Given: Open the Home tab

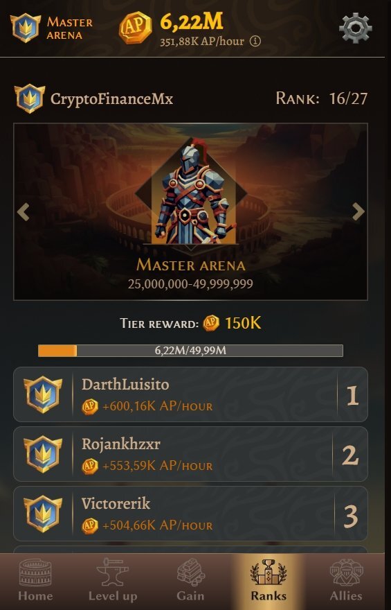Looking at the screenshot, I should click(x=35, y=580).
